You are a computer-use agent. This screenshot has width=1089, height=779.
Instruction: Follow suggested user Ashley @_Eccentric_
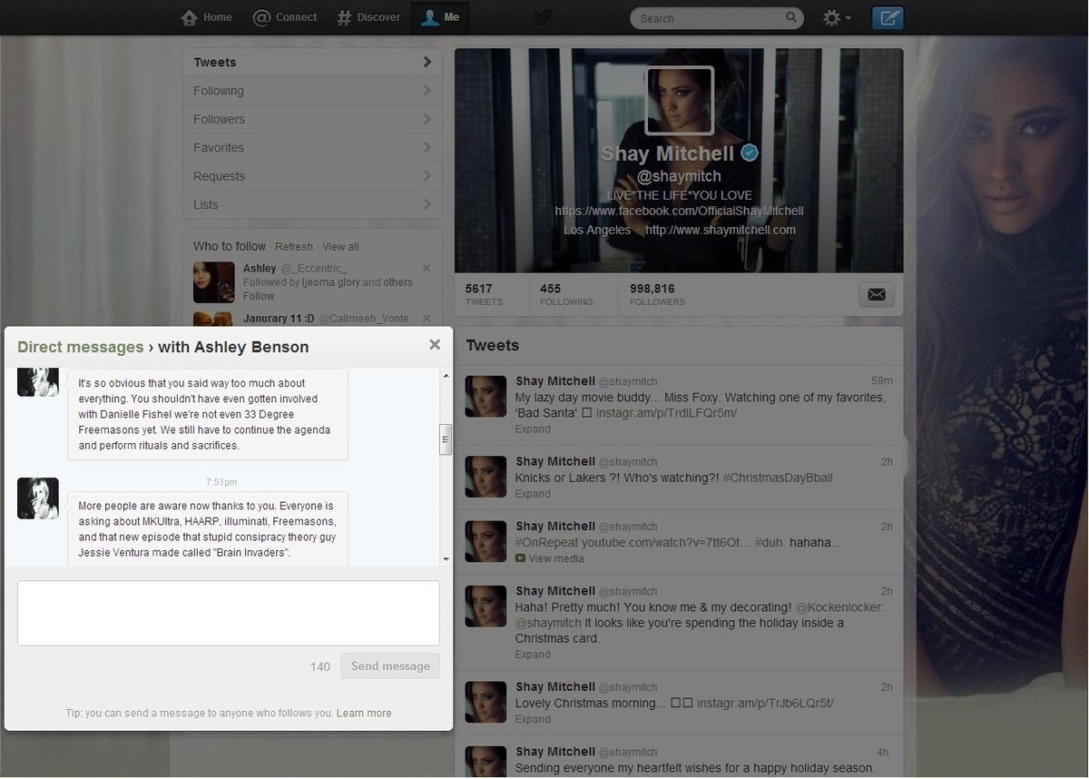(258, 295)
